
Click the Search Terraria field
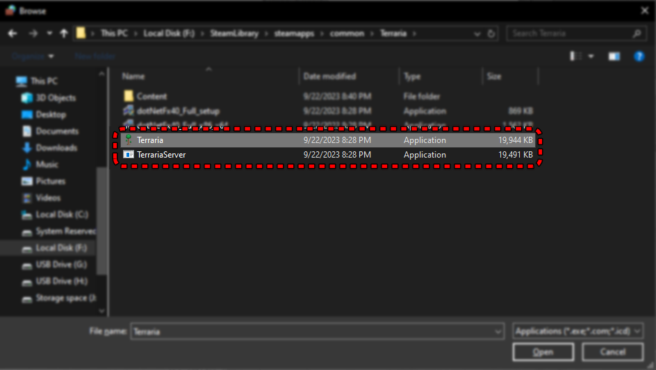tap(575, 33)
